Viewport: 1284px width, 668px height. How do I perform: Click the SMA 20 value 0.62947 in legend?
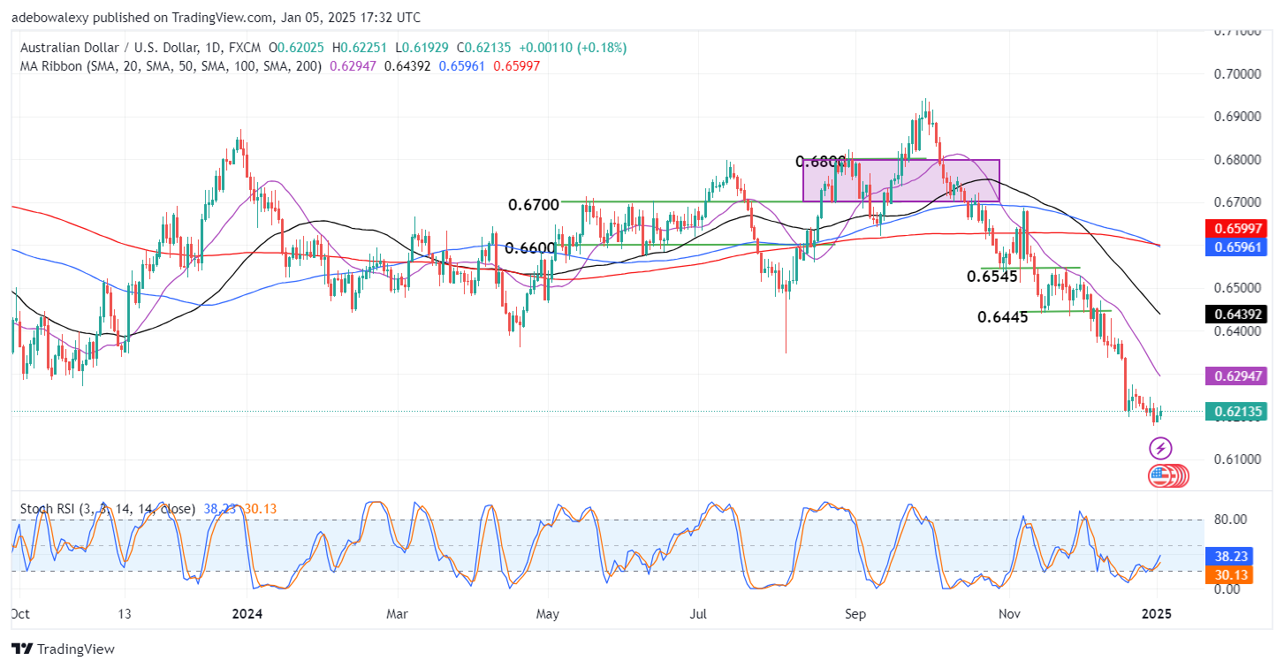354,65
